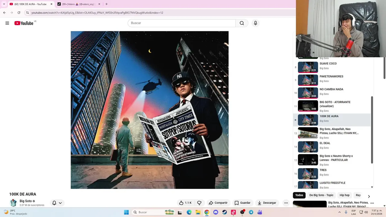Open the taskbar clock and date
386x217 pixels.
pyautogui.click(x=377, y=212)
